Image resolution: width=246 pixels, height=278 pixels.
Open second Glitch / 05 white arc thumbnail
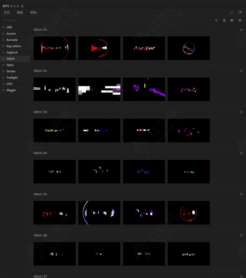coord(99,213)
